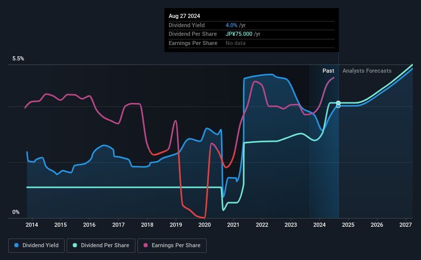Click the Past region label
This screenshot has height=260, width=421.
pyautogui.click(x=328, y=71)
